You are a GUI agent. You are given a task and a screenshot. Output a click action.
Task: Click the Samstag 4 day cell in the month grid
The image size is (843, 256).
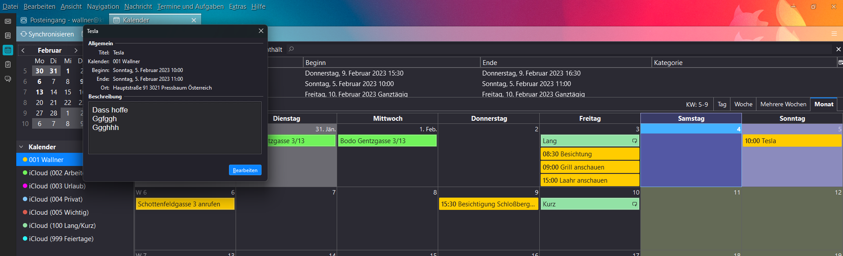[x=691, y=155]
